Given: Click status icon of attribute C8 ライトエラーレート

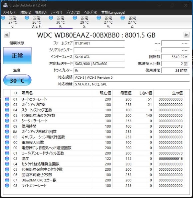Looking at the screenshot, I should click(x=7, y=185).
